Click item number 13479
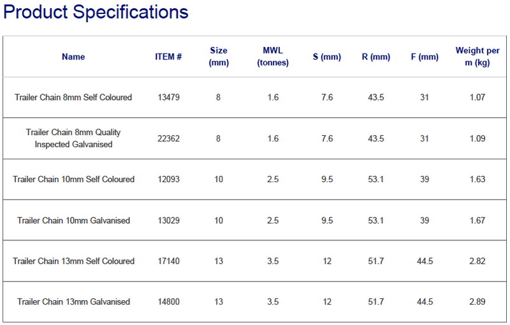The width and height of the screenshot is (510, 325). click(168, 97)
